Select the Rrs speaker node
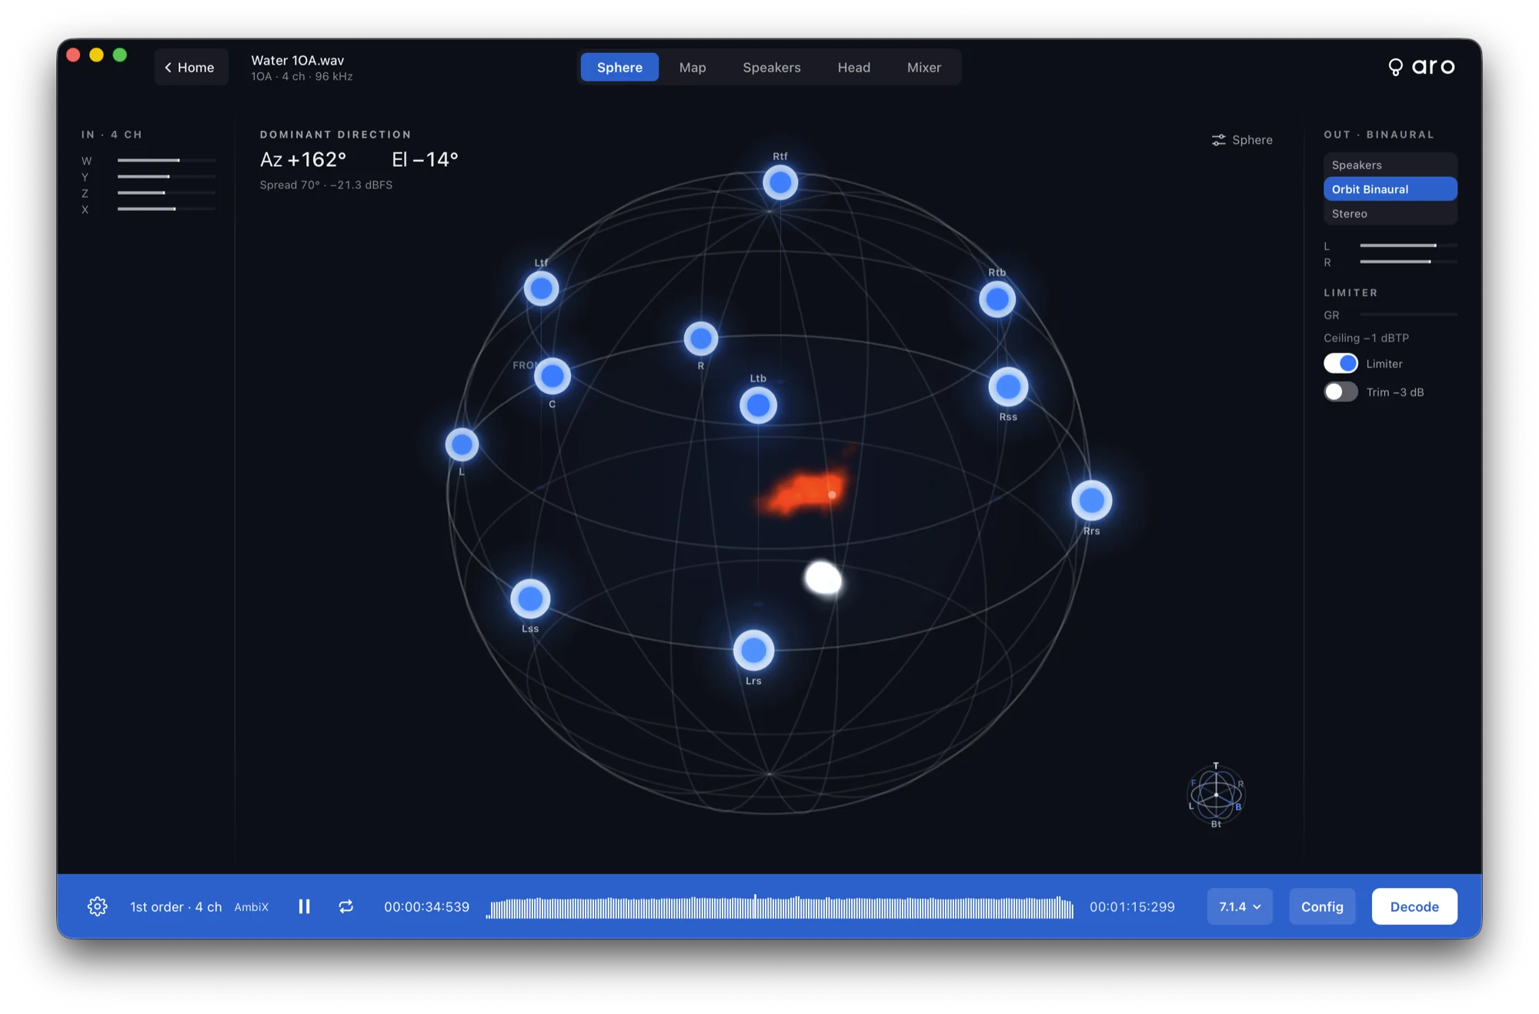The image size is (1539, 1014). [1091, 501]
